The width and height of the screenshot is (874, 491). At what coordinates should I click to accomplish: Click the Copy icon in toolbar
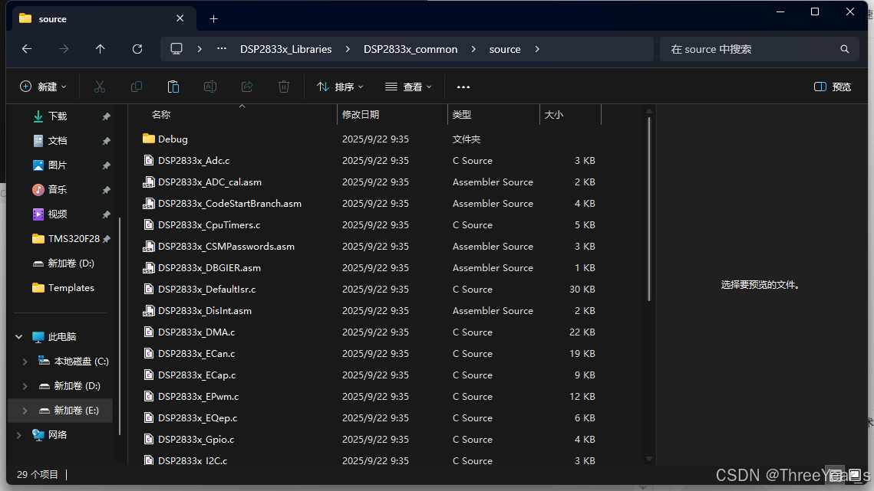point(136,87)
